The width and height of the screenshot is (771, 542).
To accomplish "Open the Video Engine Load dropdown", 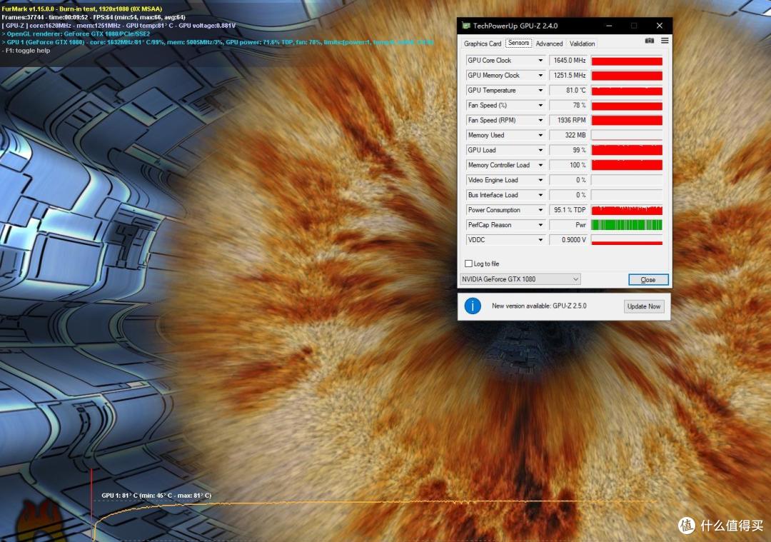I will (x=540, y=180).
